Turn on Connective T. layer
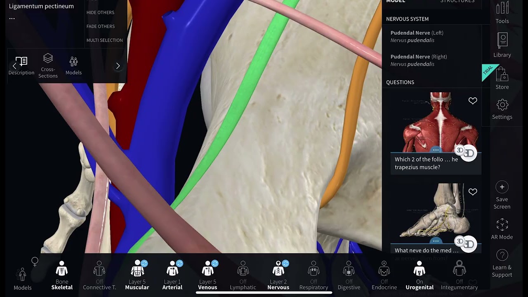Screen dimensions: 528x297 (x=99, y=275)
